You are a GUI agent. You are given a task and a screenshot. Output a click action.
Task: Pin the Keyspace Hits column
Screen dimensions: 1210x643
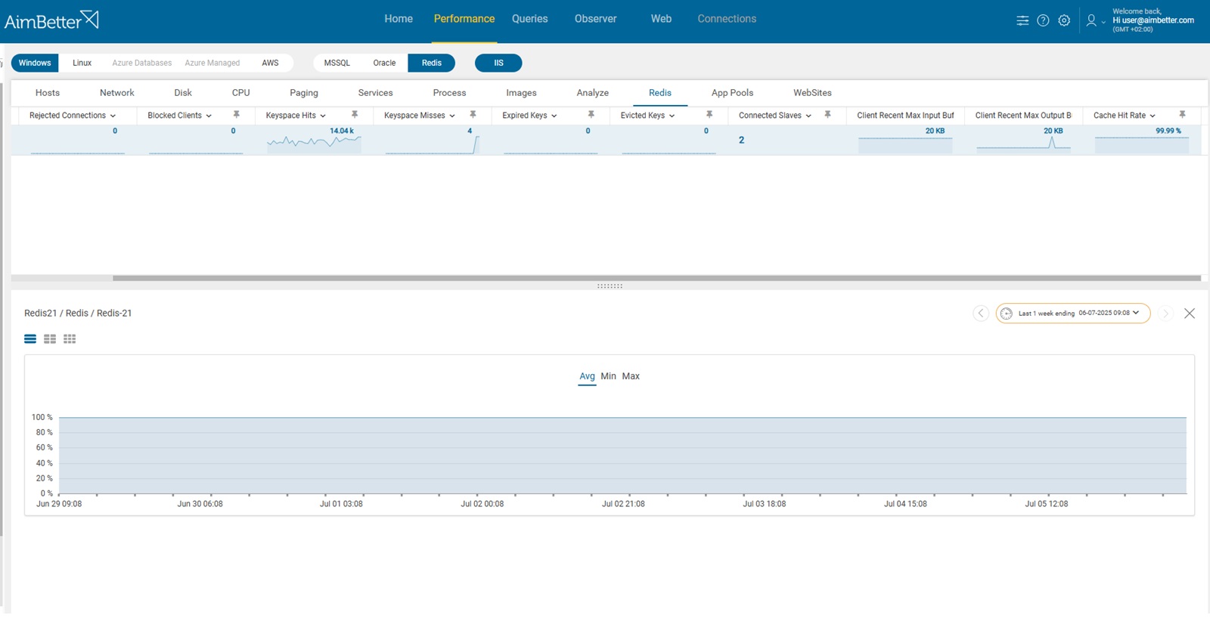[355, 115]
